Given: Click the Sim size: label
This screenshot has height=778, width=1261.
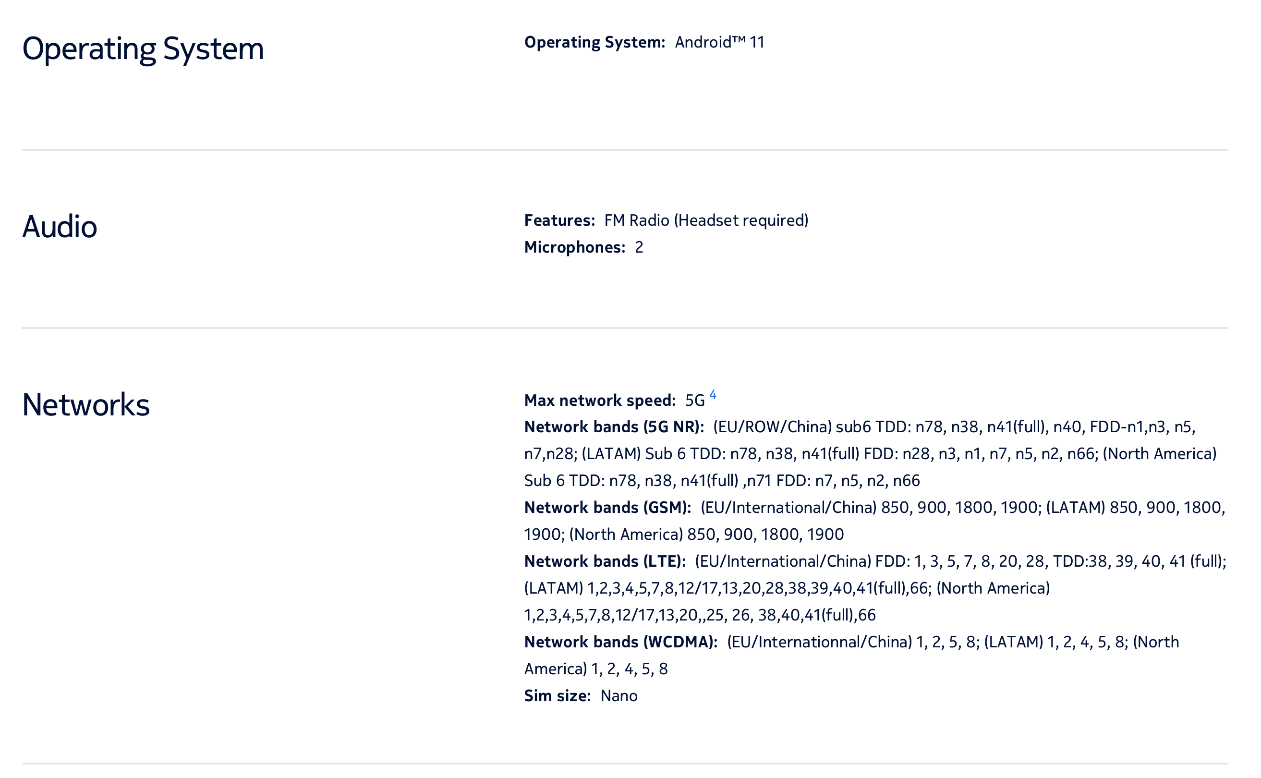Looking at the screenshot, I should point(557,696).
